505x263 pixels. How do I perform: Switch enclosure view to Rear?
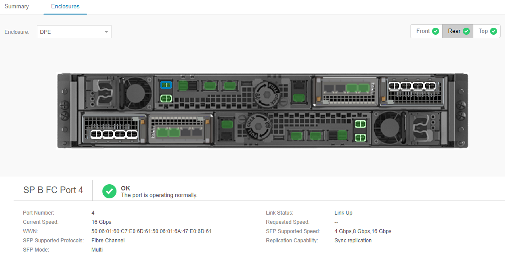click(x=458, y=31)
